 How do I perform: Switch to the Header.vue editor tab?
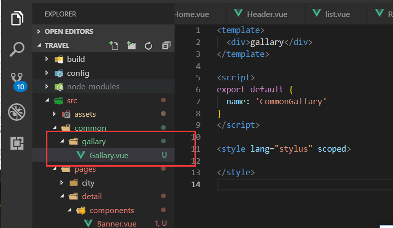pyautogui.click(x=266, y=14)
